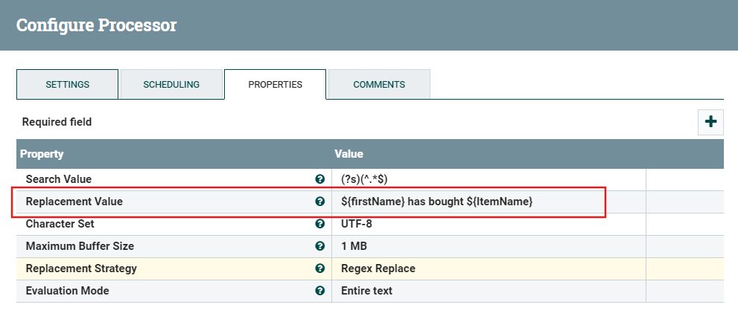Click the Configure Processor dialog title
The image size is (738, 325).
[96, 25]
